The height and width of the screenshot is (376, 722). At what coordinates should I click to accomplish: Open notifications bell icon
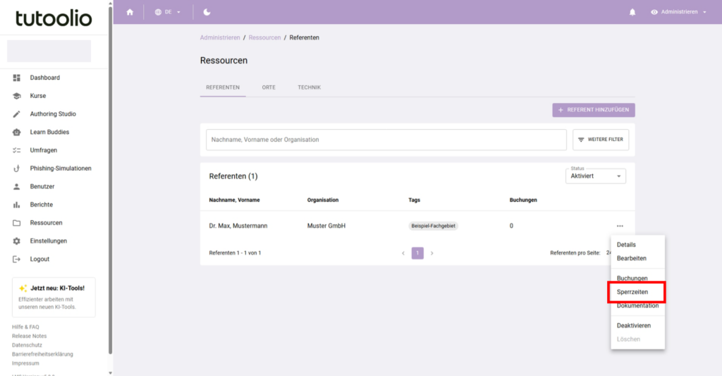[x=632, y=12]
